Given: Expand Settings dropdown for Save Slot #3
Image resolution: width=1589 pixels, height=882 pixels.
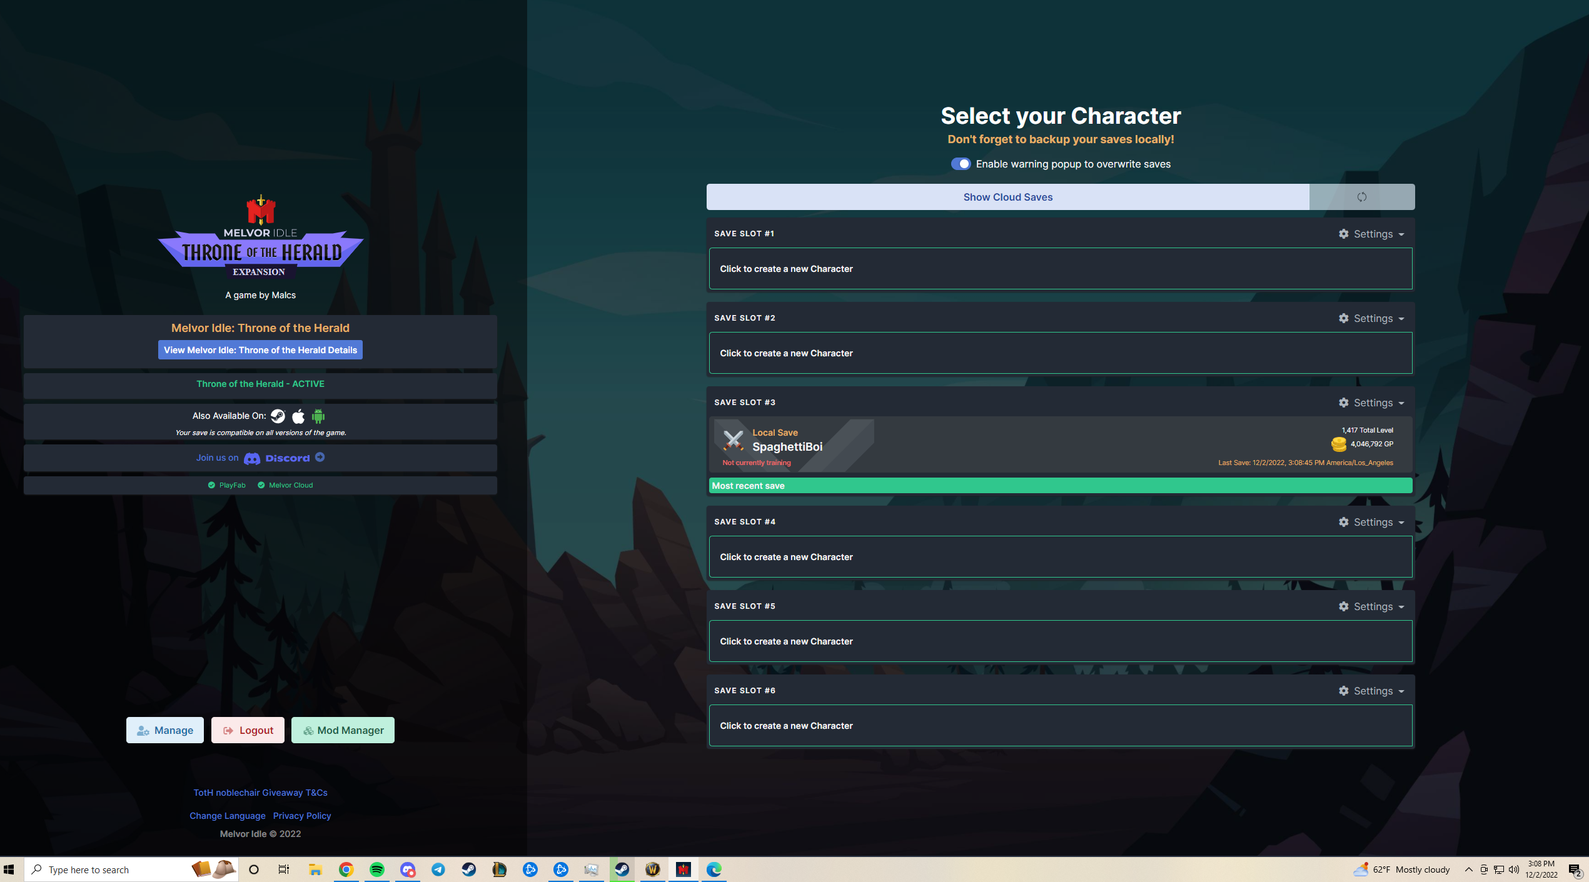Looking at the screenshot, I should point(1371,403).
